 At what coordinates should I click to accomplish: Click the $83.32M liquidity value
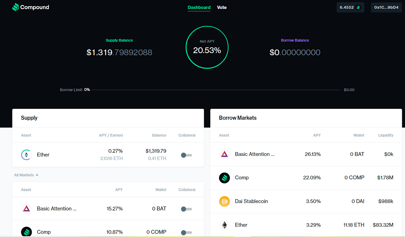(x=383, y=225)
